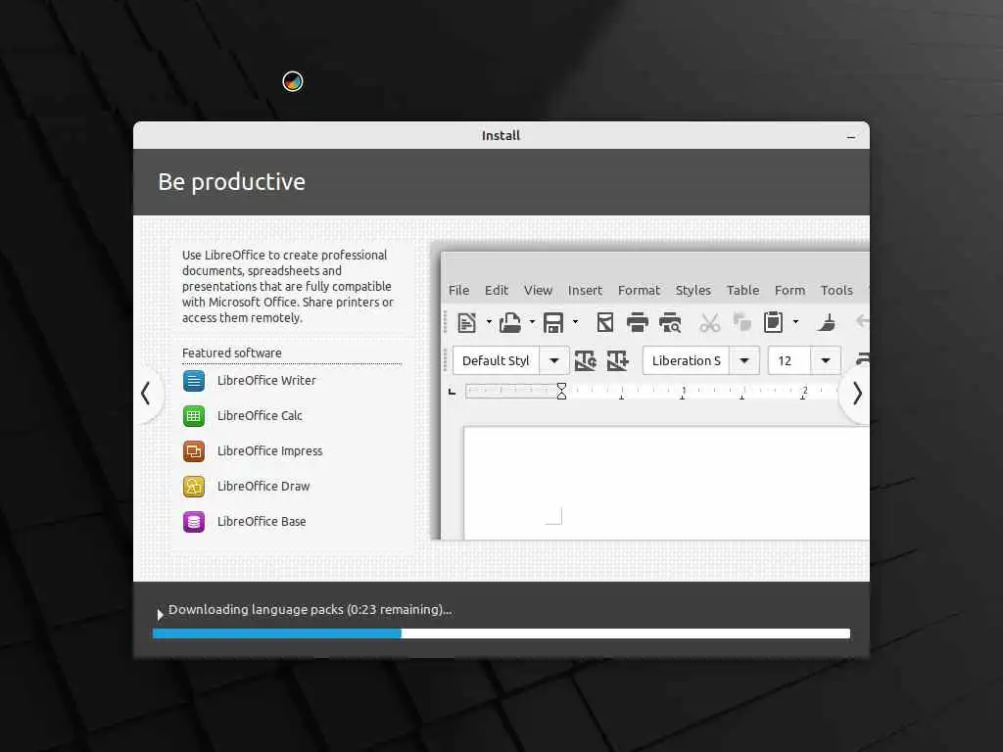Screen dimensions: 1003x752
Task: Click the LibreOffice Calc icon
Action: tap(194, 415)
